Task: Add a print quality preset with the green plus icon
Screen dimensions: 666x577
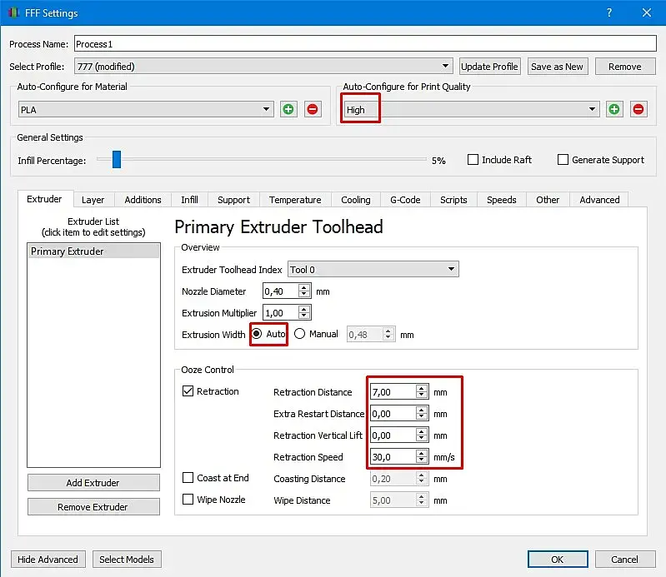Action: [614, 109]
